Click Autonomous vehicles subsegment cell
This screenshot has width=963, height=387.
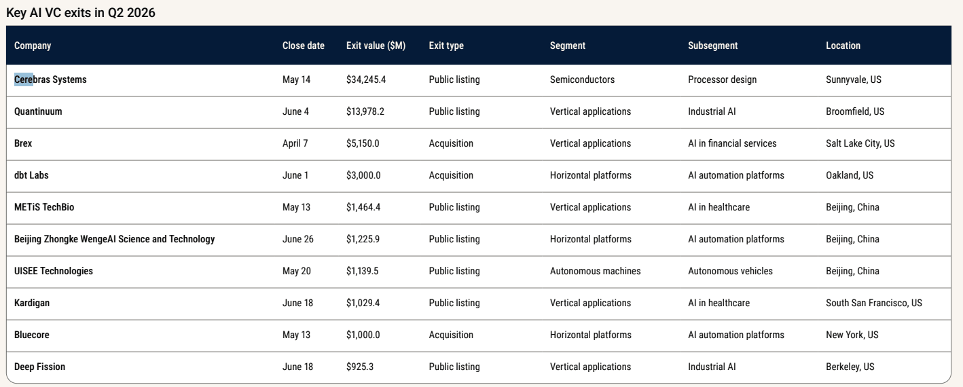[x=730, y=271]
